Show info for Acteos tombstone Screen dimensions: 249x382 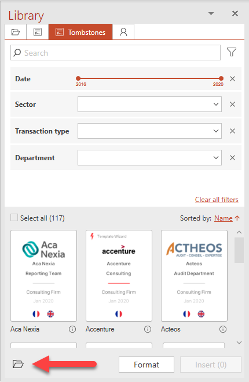(223, 329)
